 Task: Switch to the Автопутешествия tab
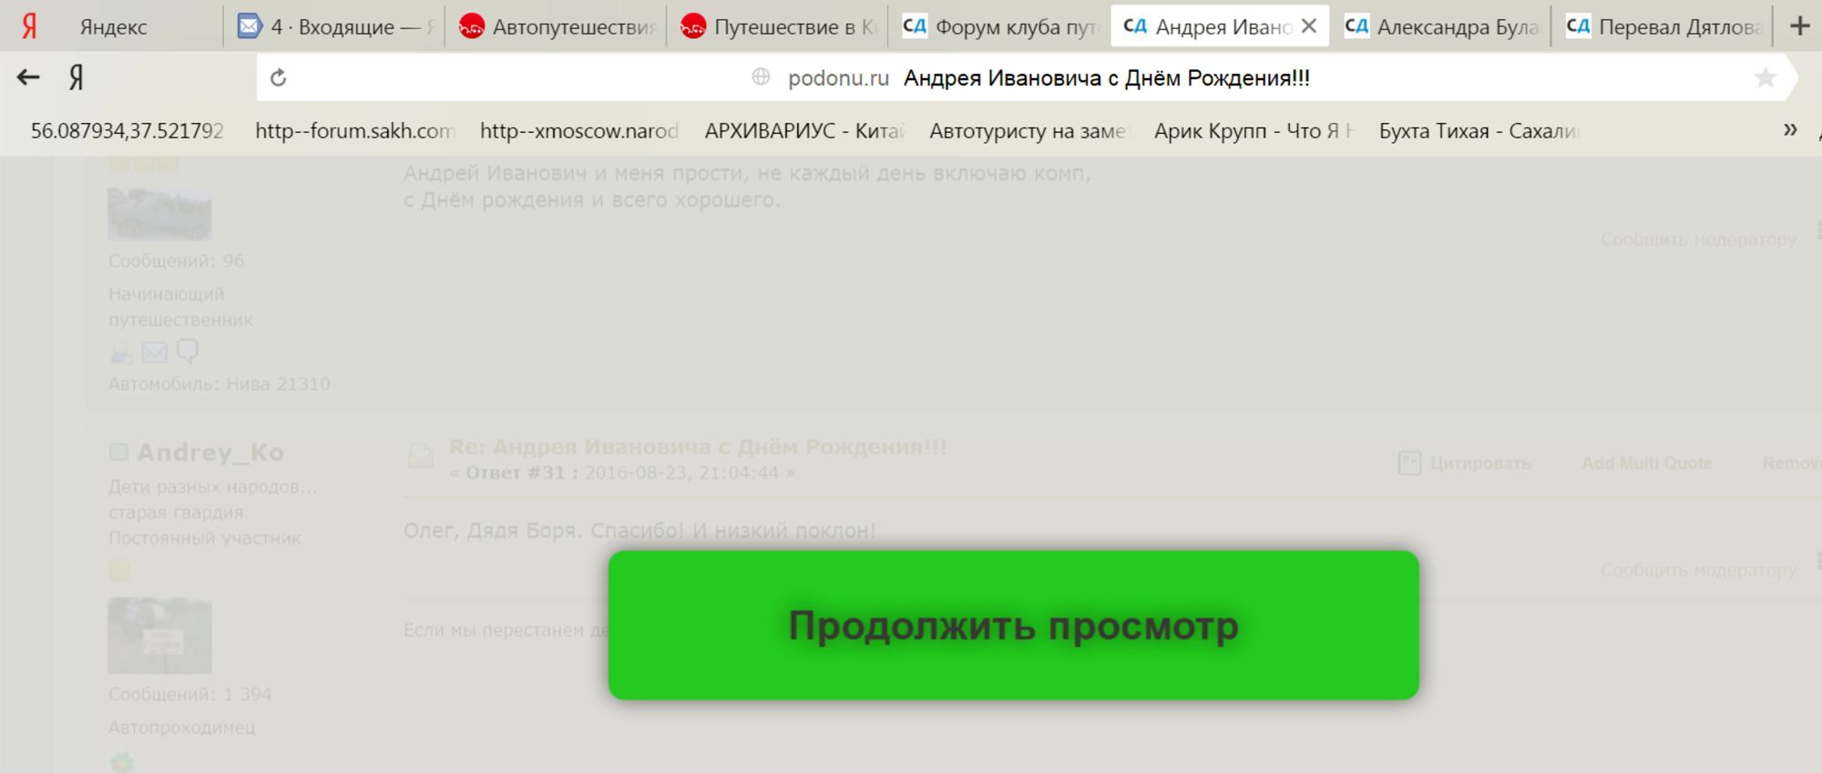tap(557, 26)
